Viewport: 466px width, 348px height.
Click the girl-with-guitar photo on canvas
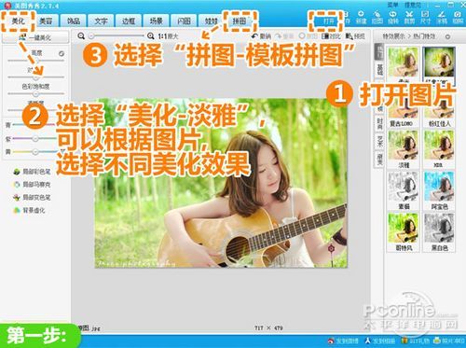(221, 183)
